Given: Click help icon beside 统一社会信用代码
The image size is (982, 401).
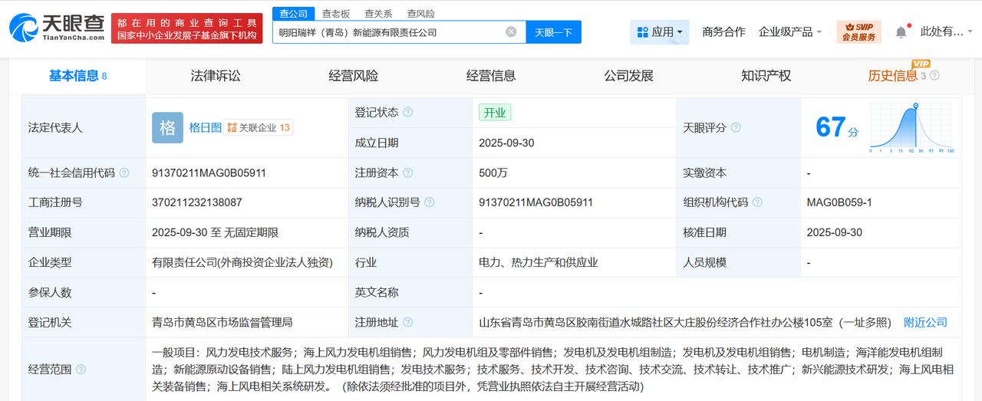Looking at the screenshot, I should 124,173.
